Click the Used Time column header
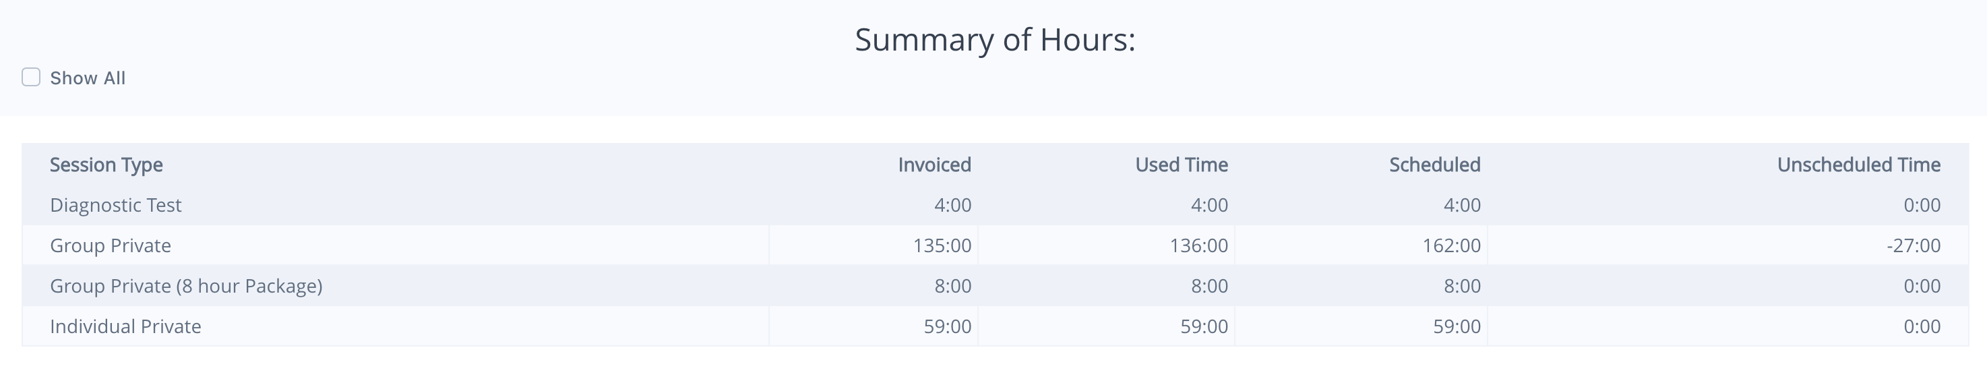The width and height of the screenshot is (1987, 383). pos(1181,165)
